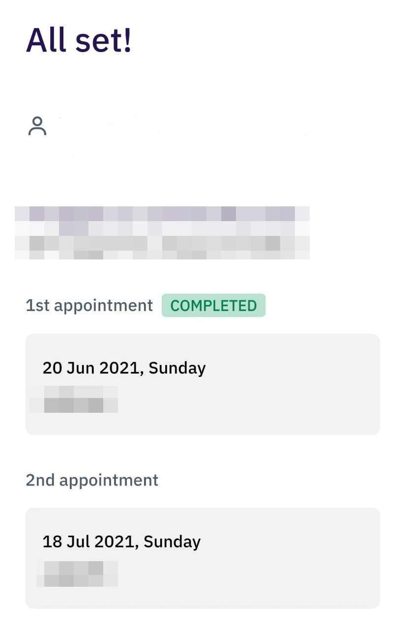Select the "All set!" heading
Screen dimensions: 405x629
tap(79, 39)
